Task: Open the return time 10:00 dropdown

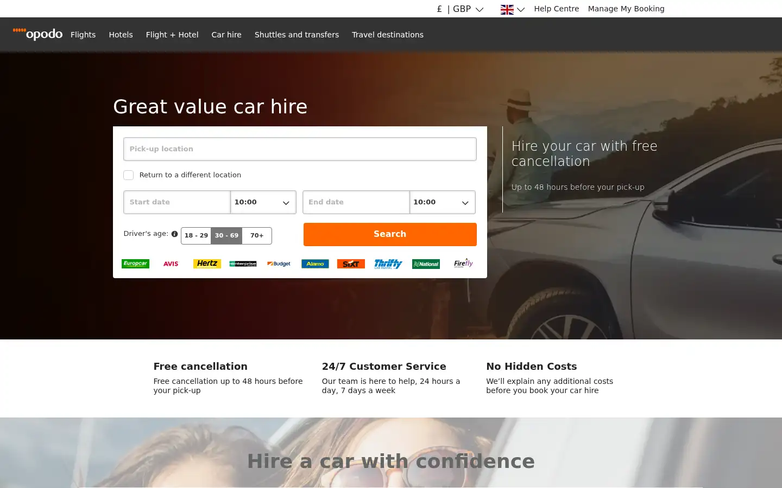Action: coord(443,202)
